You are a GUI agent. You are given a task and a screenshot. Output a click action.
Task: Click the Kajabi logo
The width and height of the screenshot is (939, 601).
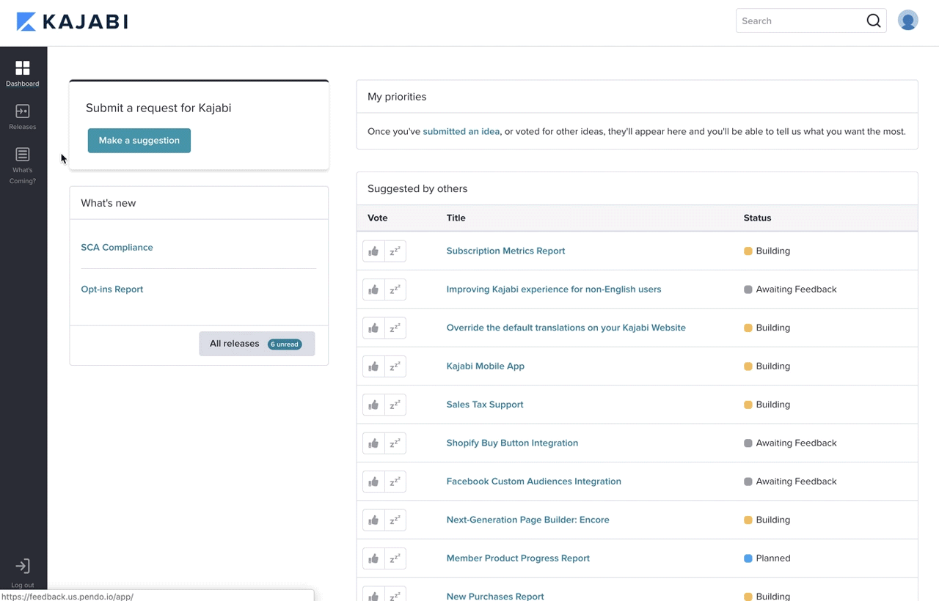click(72, 21)
